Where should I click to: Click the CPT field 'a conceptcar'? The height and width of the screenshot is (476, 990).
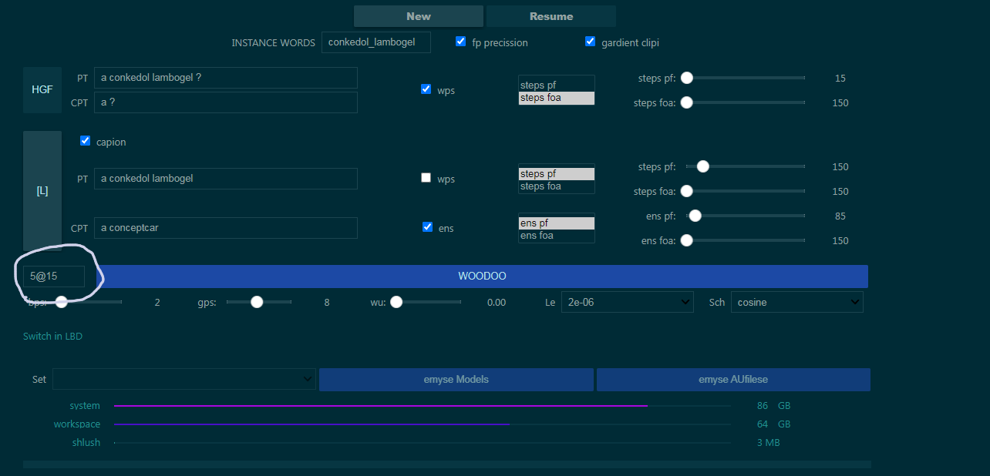coord(226,228)
